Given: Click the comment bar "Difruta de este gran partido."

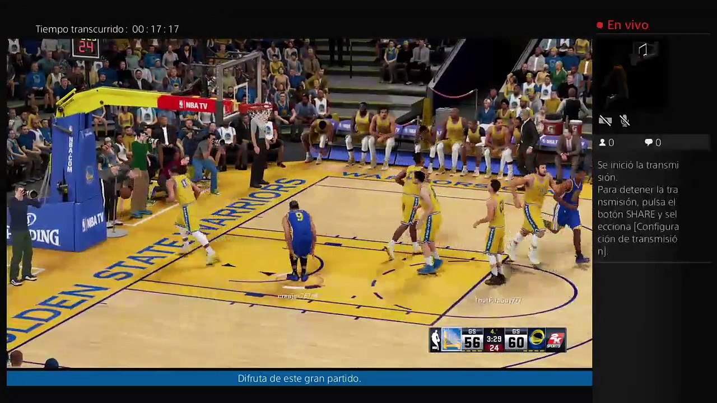Looking at the screenshot, I should tap(299, 378).
